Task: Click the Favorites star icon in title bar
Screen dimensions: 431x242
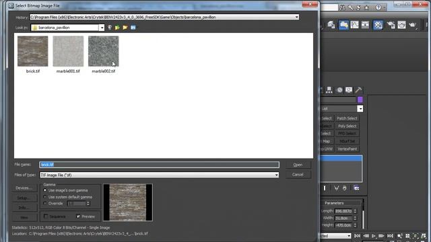Action: click(x=366, y=7)
